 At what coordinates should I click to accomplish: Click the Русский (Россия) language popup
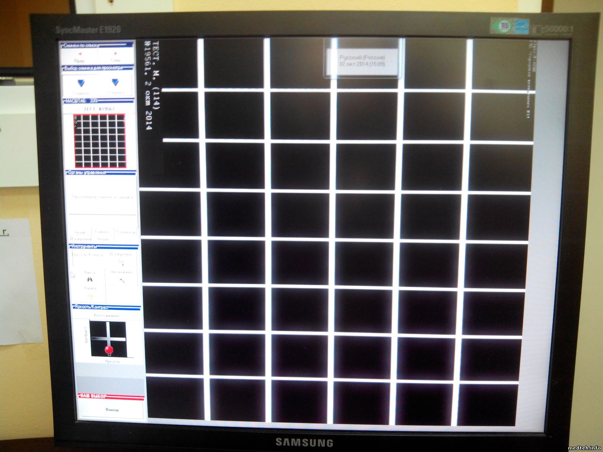point(362,61)
